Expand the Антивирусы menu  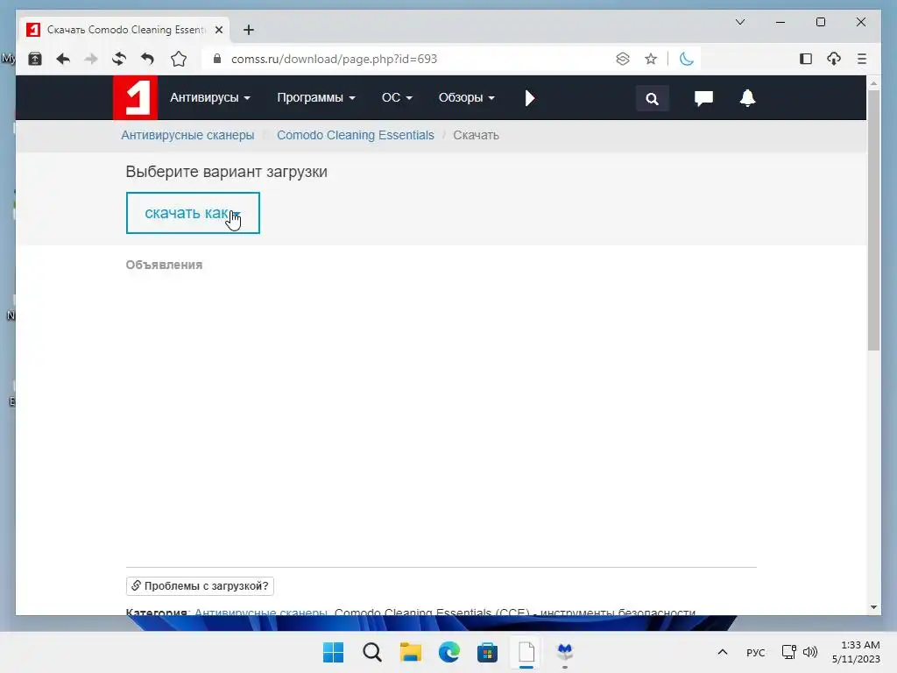210,98
